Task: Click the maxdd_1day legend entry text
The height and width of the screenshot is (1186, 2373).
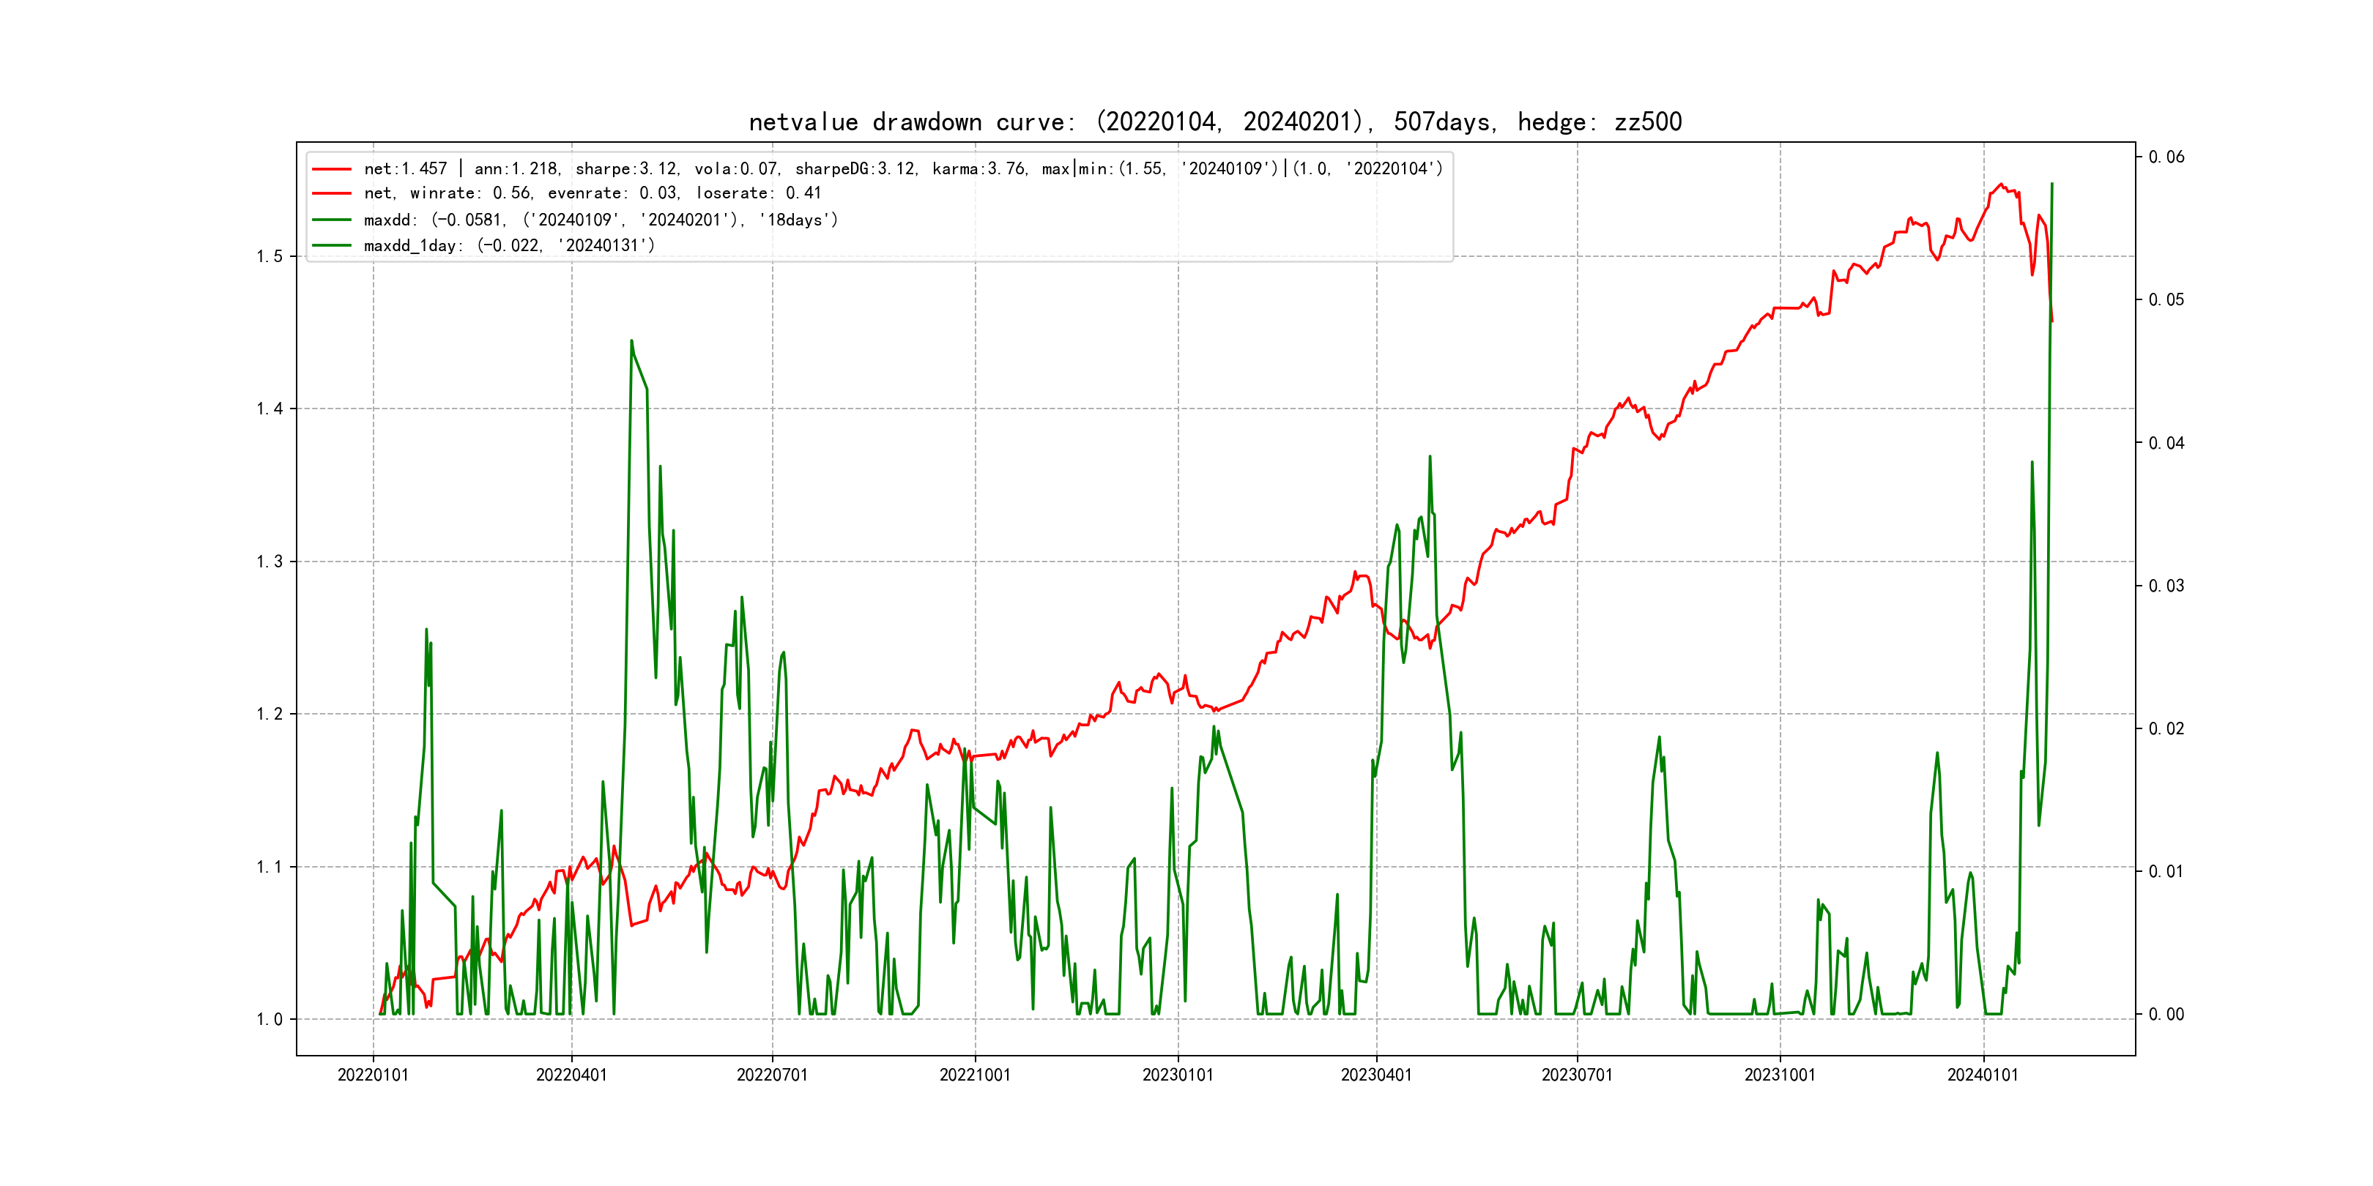Action: coord(508,245)
